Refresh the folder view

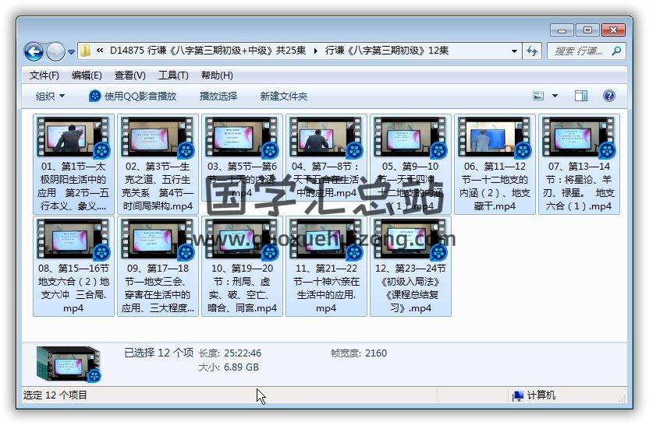coord(532,51)
